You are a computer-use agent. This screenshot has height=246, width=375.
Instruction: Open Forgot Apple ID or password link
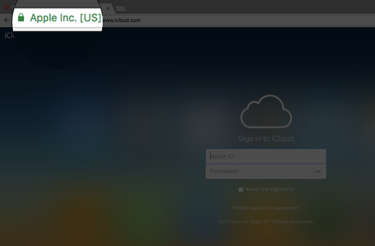(266, 208)
